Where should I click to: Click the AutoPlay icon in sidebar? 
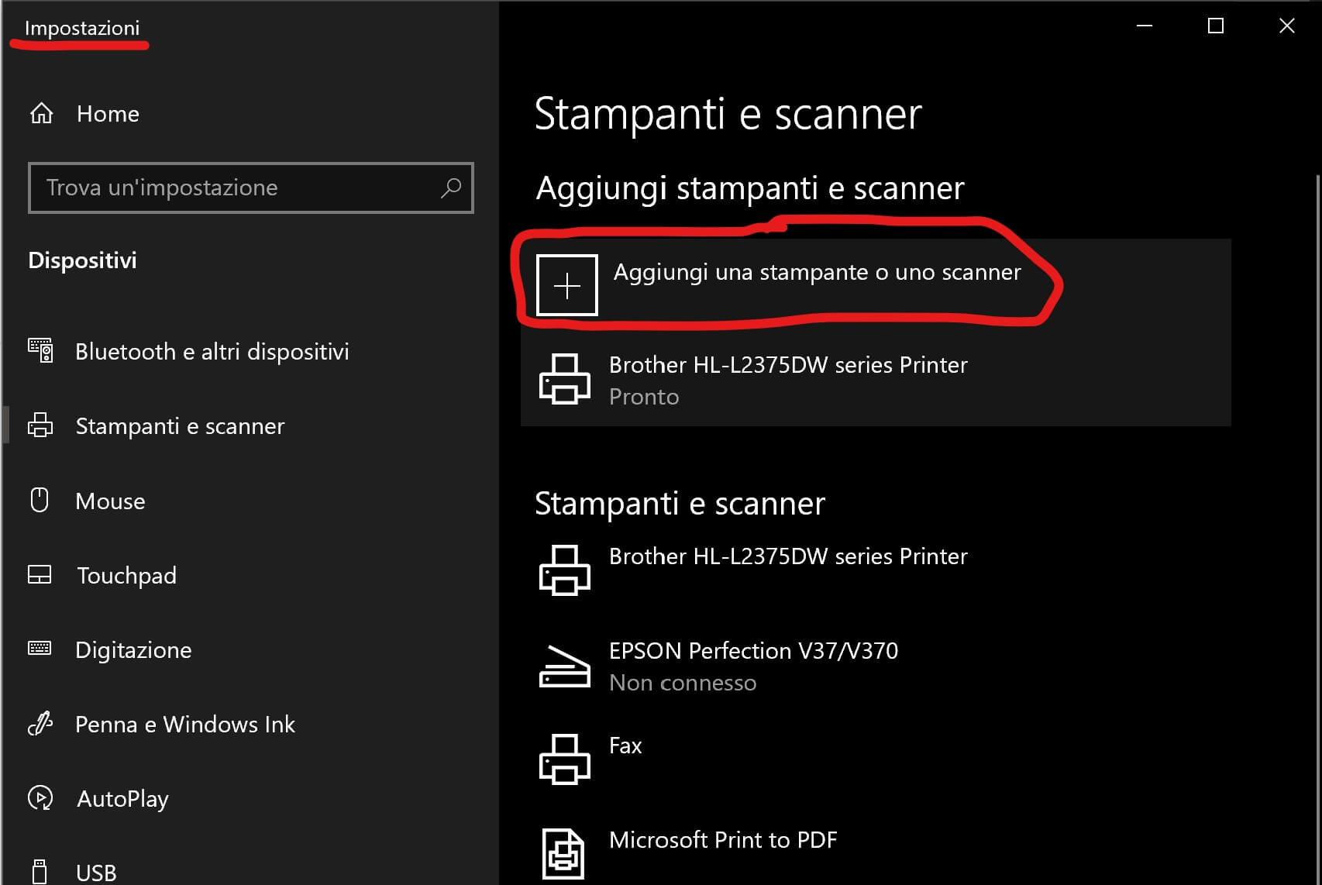click(40, 798)
